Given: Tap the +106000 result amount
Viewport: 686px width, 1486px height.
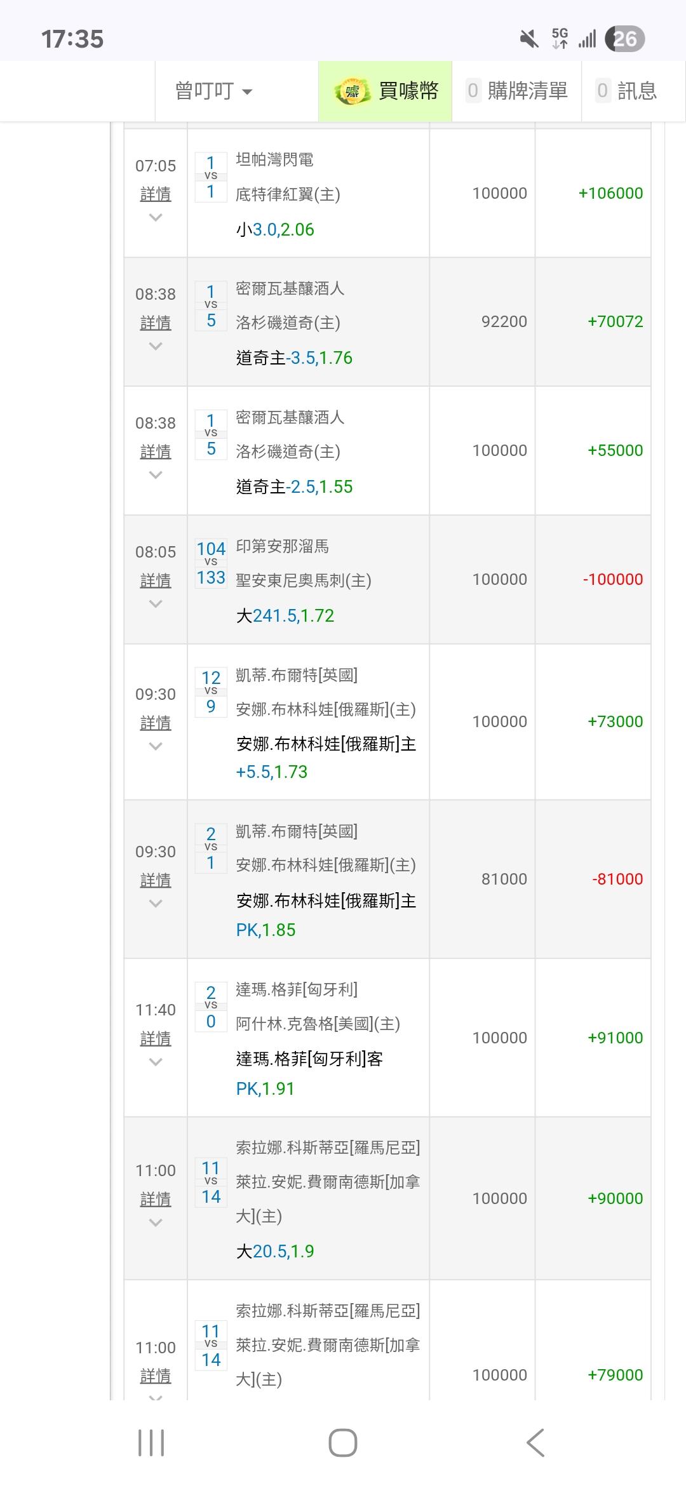Looking at the screenshot, I should [610, 193].
